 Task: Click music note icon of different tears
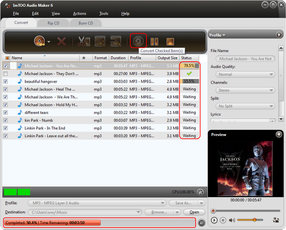pos(20,113)
